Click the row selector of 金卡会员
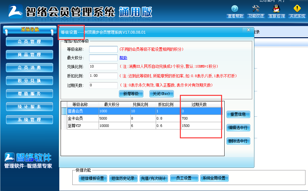The image size is (308, 191). pyautogui.click(x=64, y=118)
